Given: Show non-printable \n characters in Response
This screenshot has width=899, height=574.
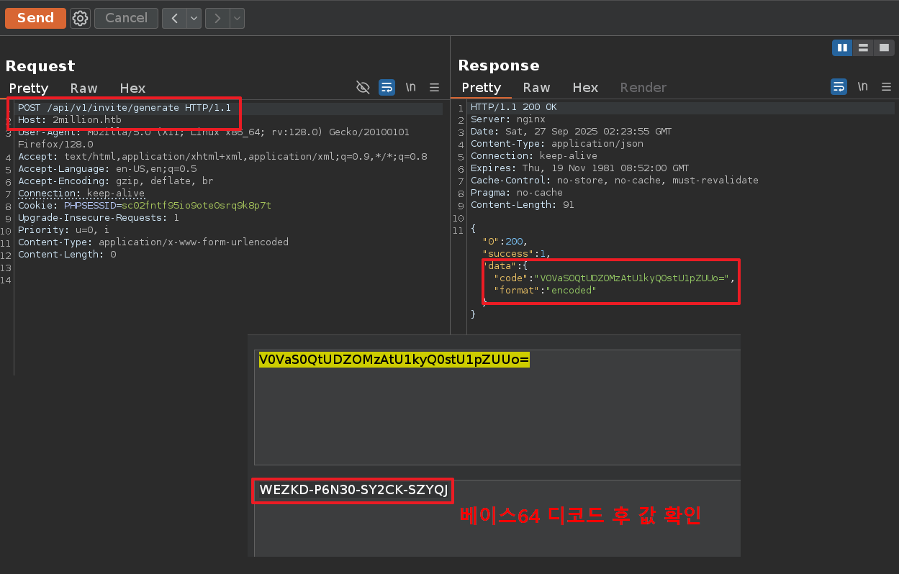Looking at the screenshot, I should (863, 87).
